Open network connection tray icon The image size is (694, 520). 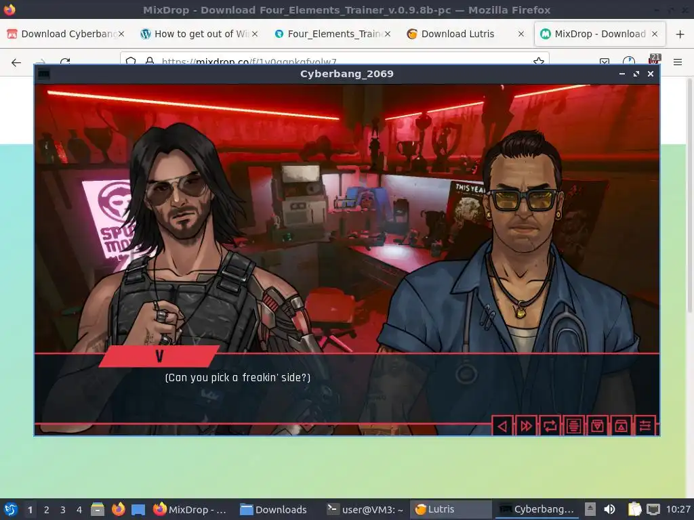[653, 509]
